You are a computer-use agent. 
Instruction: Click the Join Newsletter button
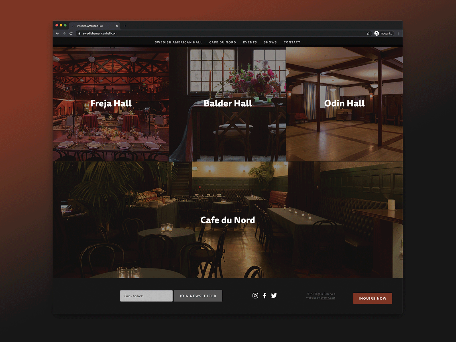click(198, 296)
